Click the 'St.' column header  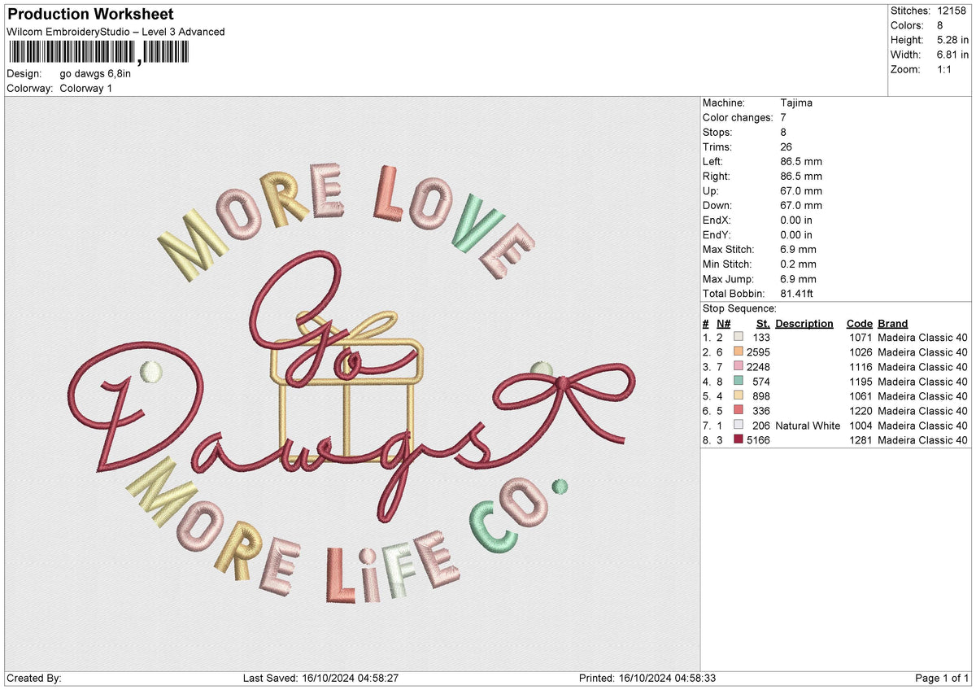coord(763,323)
